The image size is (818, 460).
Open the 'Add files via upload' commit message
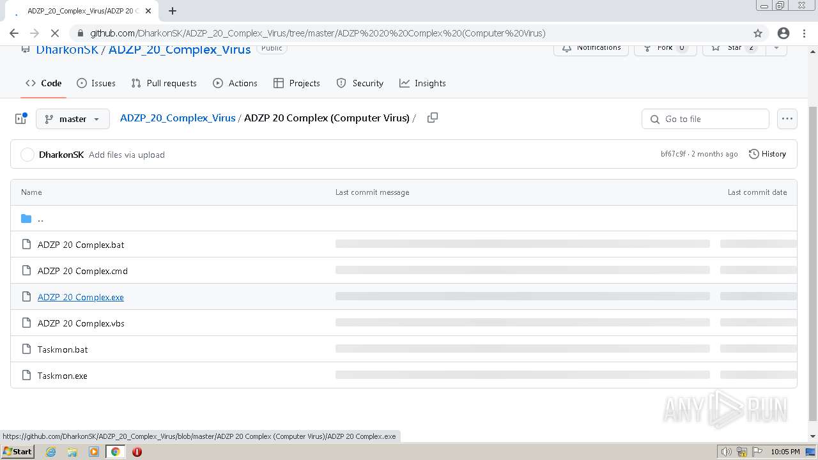coord(127,155)
